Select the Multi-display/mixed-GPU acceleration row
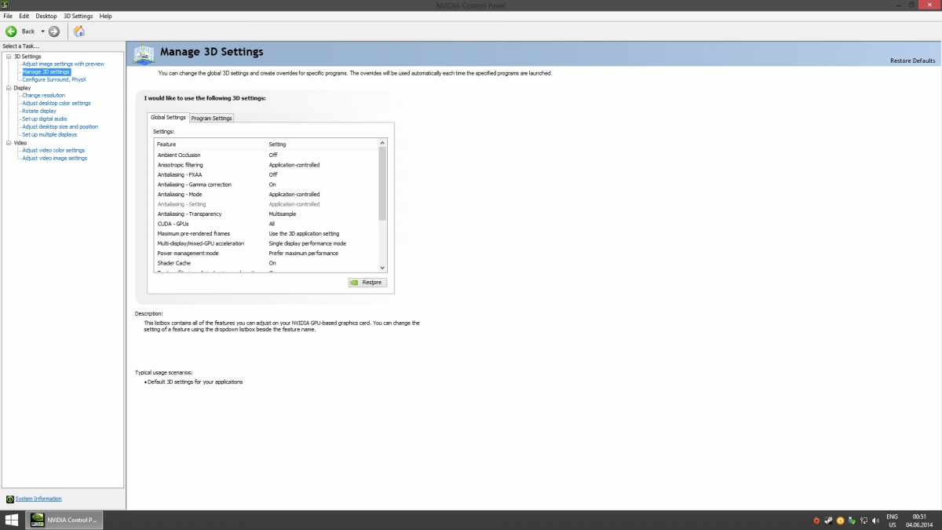 (x=267, y=243)
